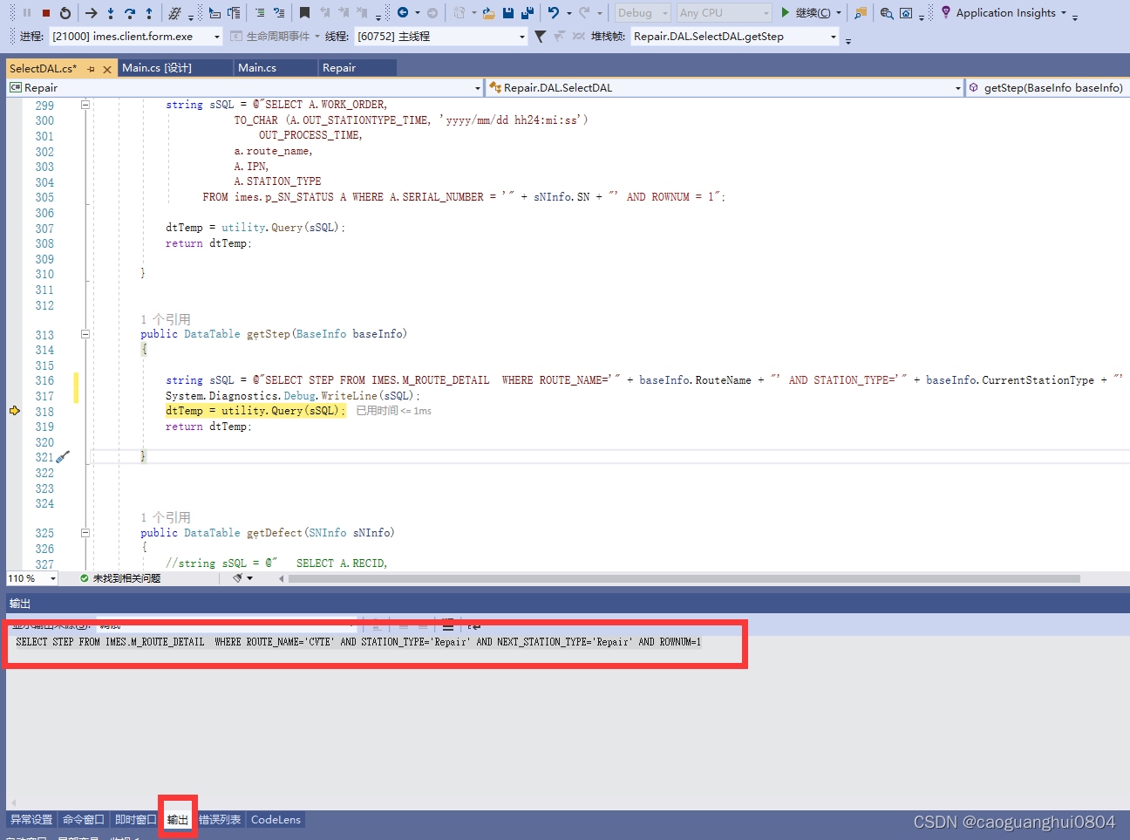
Task: Open the 错误列表 panel tab
Action: pos(220,820)
